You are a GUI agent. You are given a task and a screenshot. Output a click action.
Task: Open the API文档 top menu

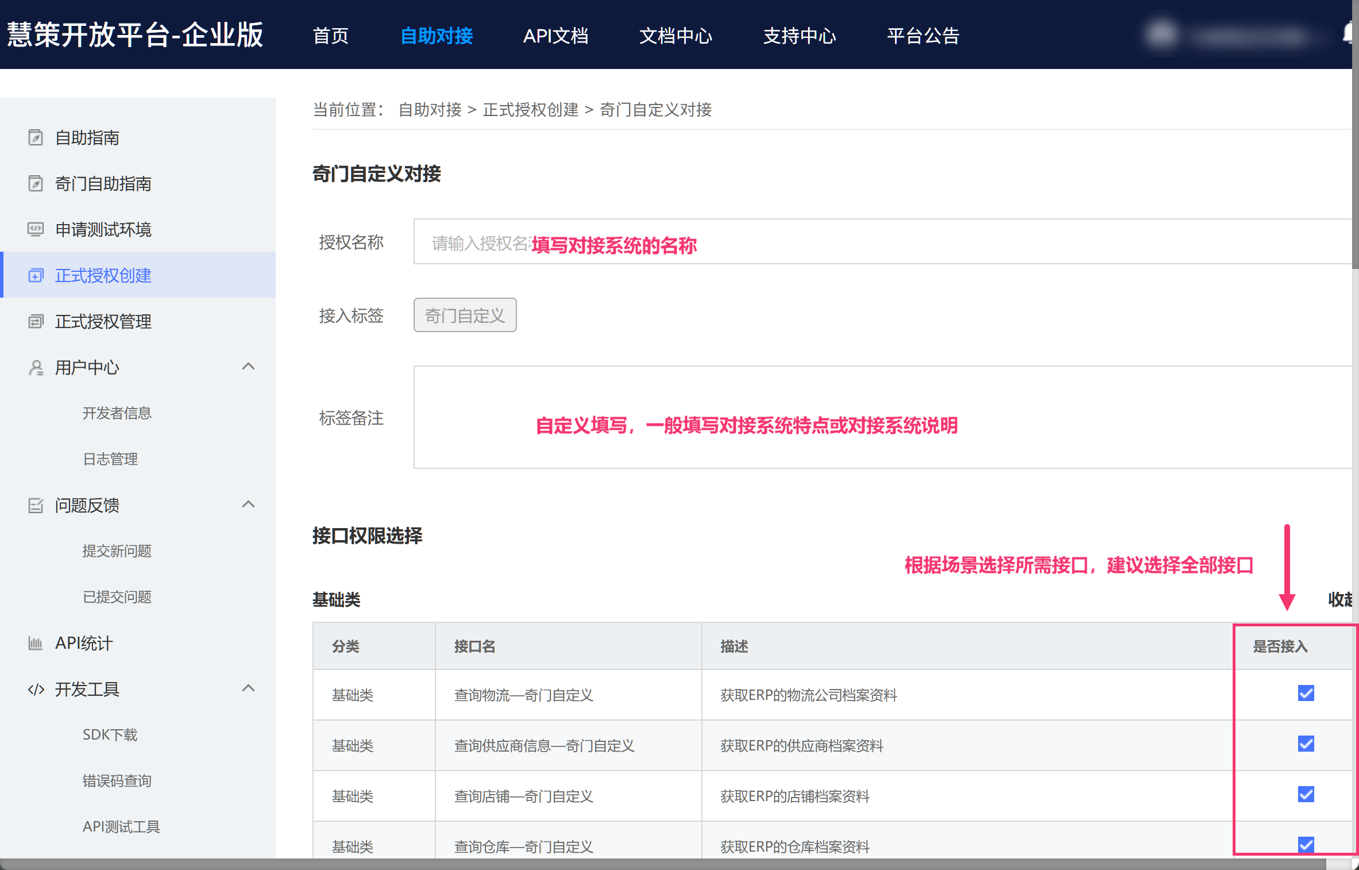click(x=555, y=36)
